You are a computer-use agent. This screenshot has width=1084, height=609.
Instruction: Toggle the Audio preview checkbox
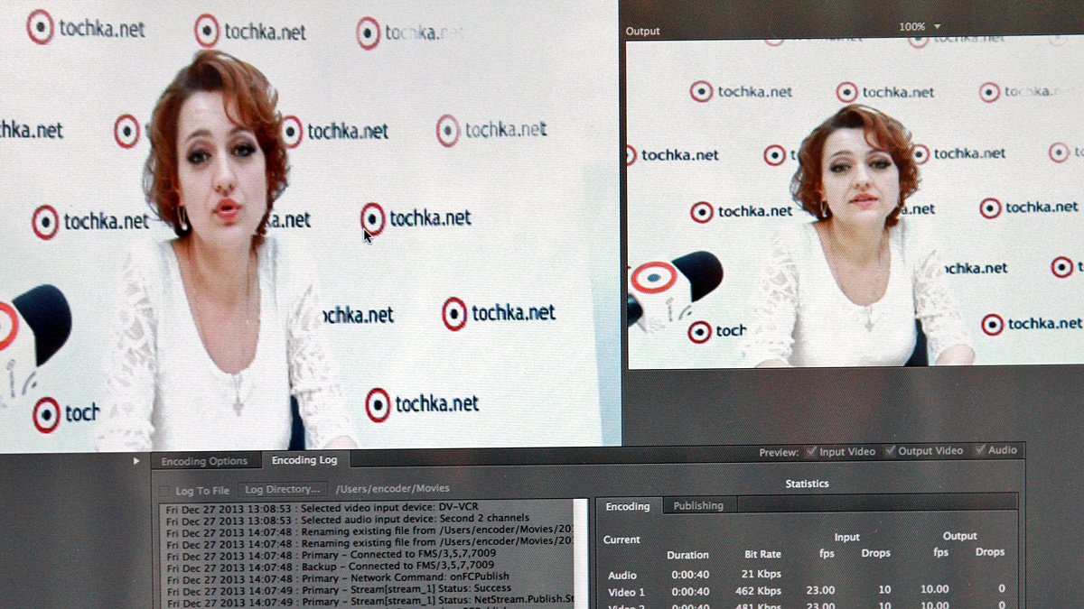point(979,450)
